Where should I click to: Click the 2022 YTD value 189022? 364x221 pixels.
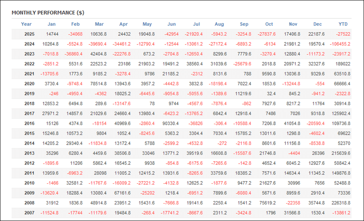(342, 64)
